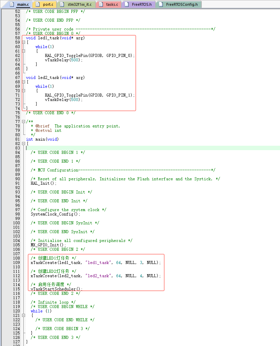Click 'HAL_GPIO_TogglePin(GPIOB, GPIO_PIN_1);' line
Viewport: 280px width, 346px height.
point(89,95)
